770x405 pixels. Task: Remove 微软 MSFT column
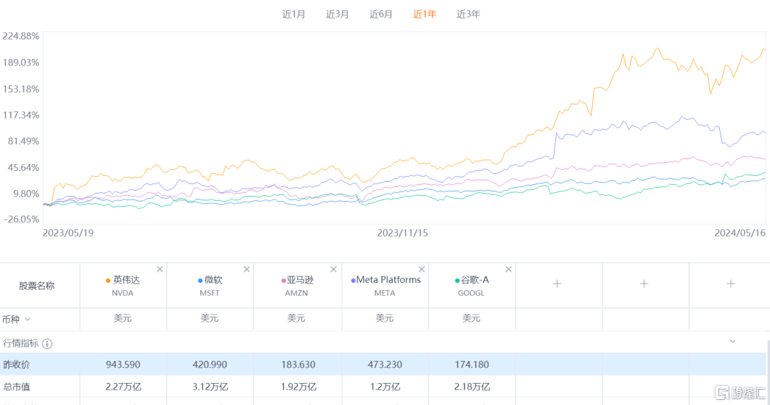246,270
